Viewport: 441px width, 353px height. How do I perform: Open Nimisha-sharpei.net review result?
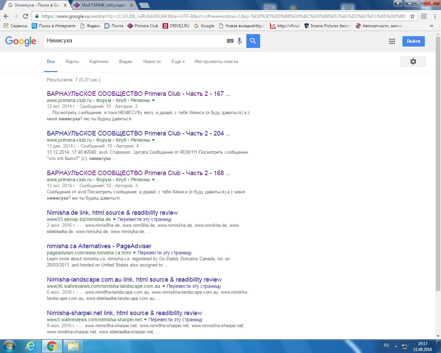tap(124, 313)
